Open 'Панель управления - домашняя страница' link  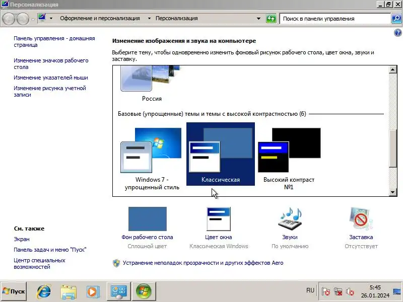coord(54,42)
